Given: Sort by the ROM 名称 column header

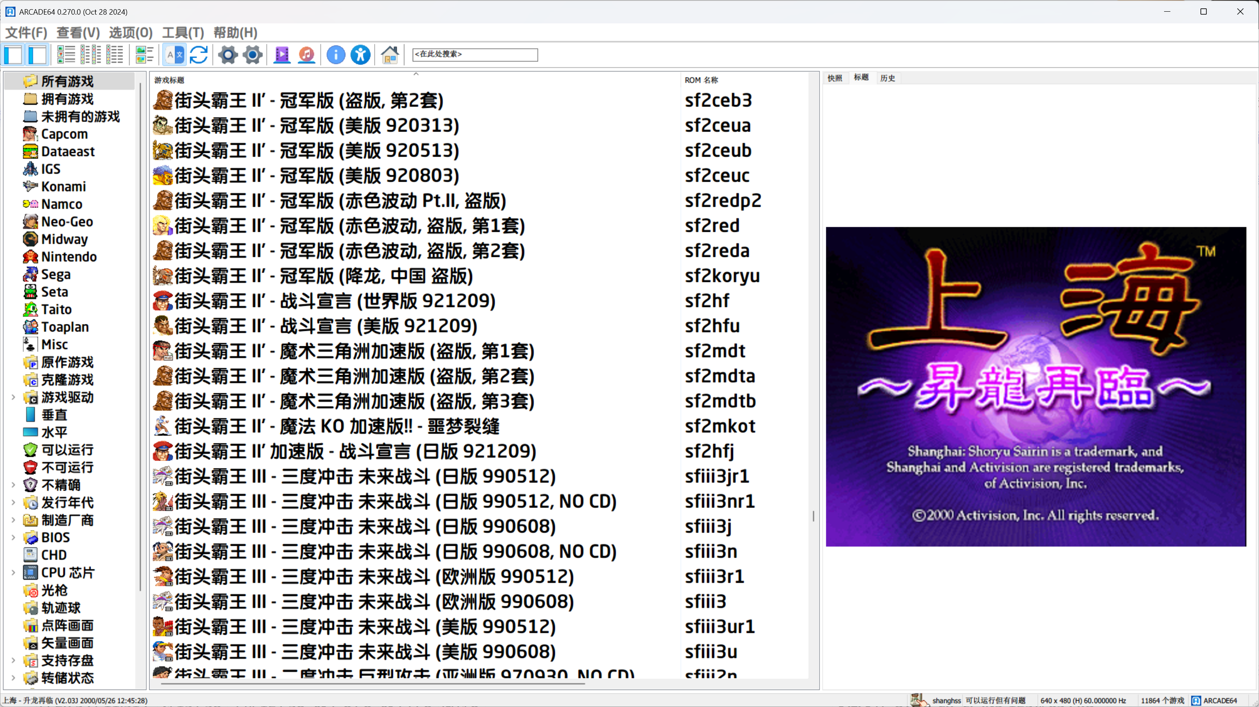Looking at the screenshot, I should (744, 80).
